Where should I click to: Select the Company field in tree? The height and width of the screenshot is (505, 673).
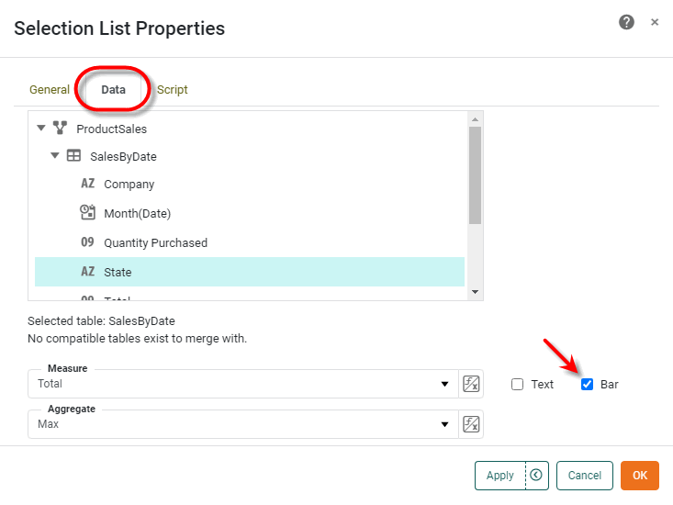129,184
